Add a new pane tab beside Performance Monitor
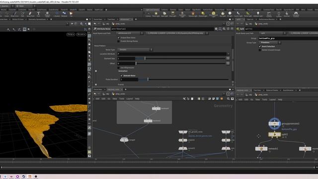This screenshot has width=318, height=179. pyautogui.click(x=280, y=19)
